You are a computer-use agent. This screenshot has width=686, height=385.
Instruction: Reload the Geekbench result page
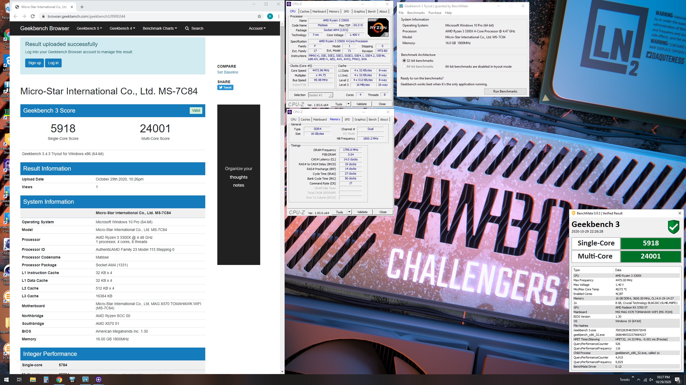tap(33, 16)
